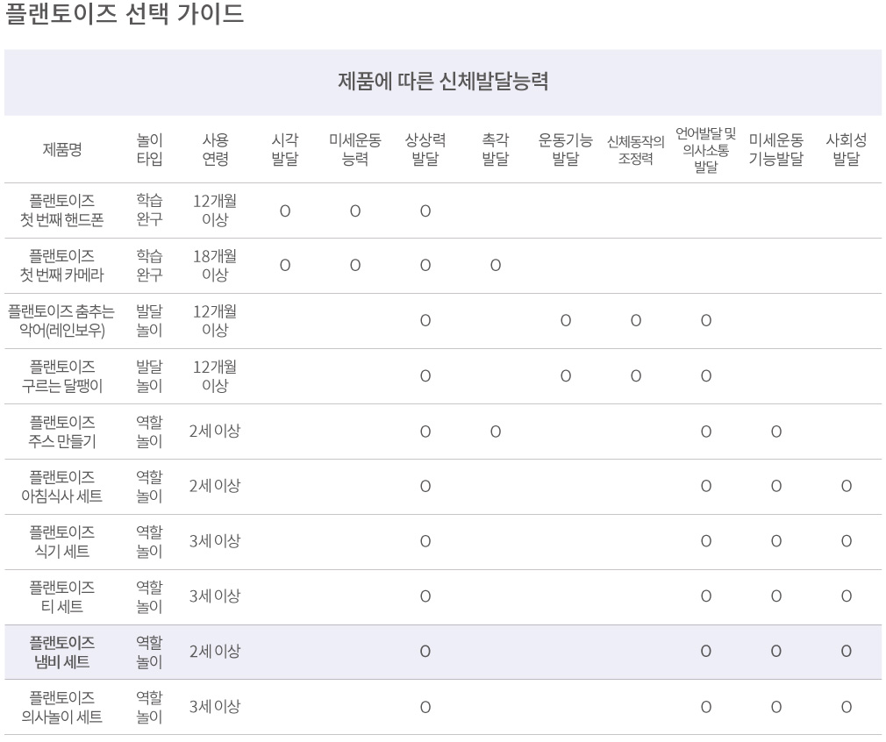886x742 pixels.
Task: Click the 미세운동 기능발달 "O" for 주스 만들기
Action: coord(776,432)
